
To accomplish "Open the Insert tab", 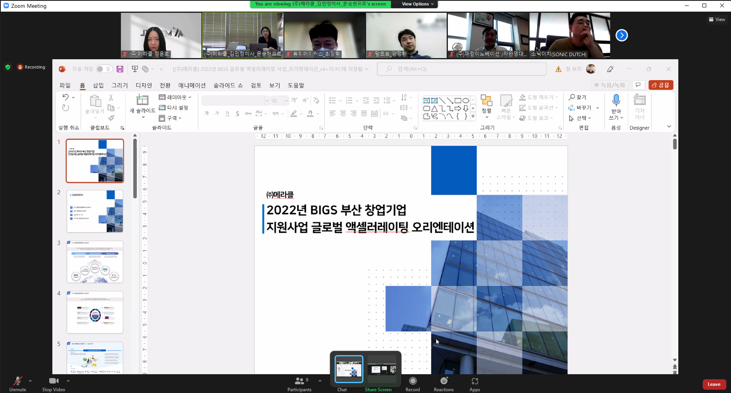I will [x=98, y=85].
